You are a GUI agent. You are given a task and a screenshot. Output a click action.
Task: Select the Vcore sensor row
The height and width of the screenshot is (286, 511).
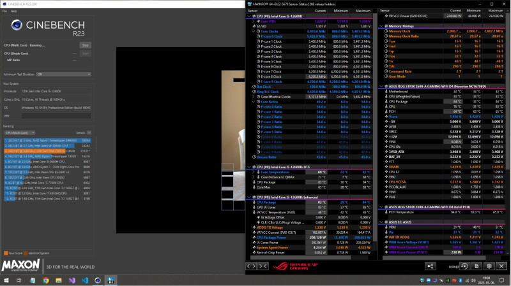[x=443, y=117]
